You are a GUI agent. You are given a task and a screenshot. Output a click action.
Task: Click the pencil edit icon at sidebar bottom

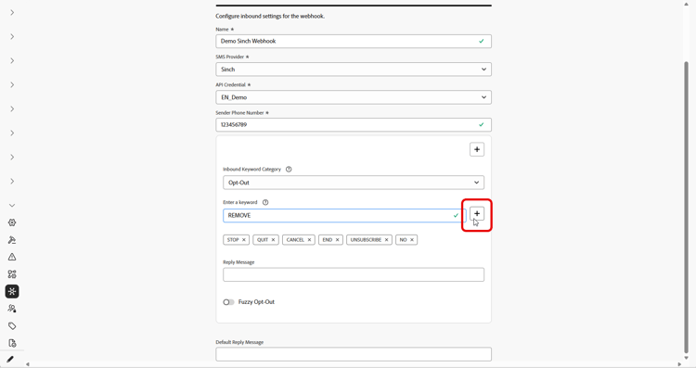click(10, 359)
